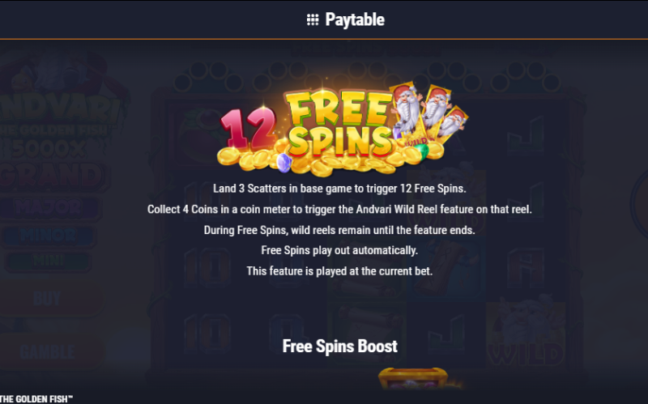Click the Paytable grid icon
The height and width of the screenshot is (404, 648).
[x=313, y=19]
